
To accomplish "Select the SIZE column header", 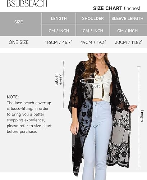I will [18, 22].
